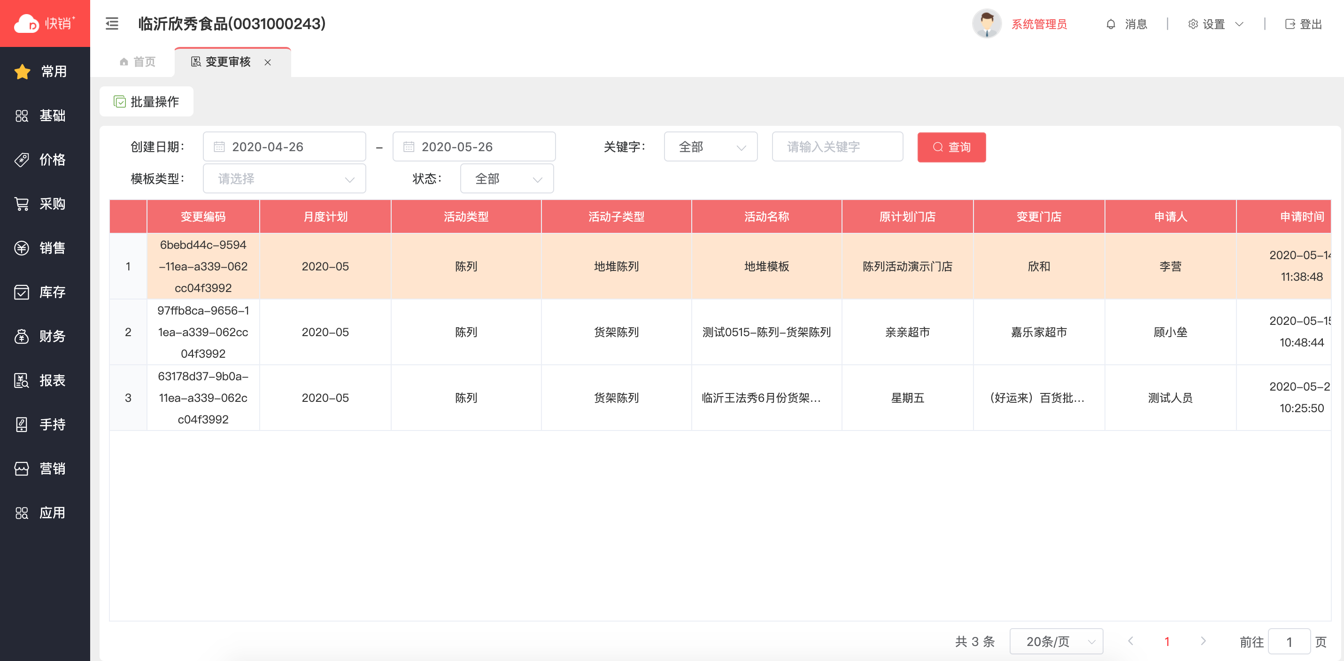Click 登出 to log out
Screen dimensions: 1344x661
click(1303, 24)
